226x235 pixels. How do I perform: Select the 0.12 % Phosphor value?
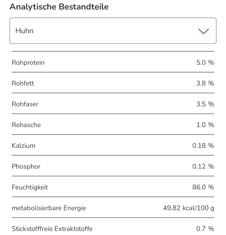203,167
